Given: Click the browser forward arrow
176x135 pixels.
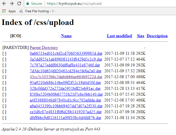Looking at the screenshot, I should (12, 3).
